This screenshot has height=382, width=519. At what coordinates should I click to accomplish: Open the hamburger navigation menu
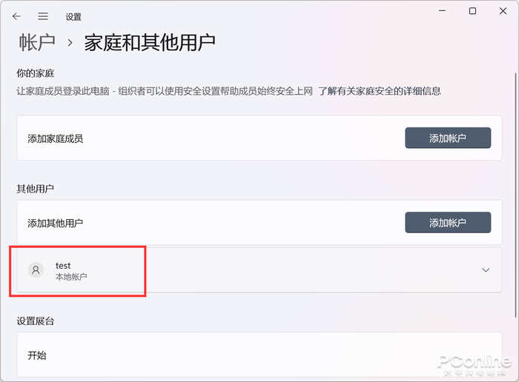point(43,16)
